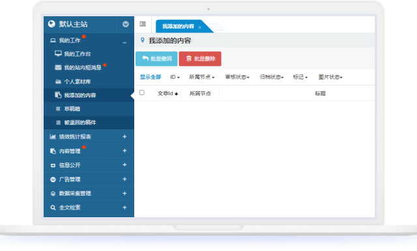Image resolution: width=417 pixels, height=251 pixels.
Task: Click the red 批量删除 button
Action: pyautogui.click(x=200, y=59)
